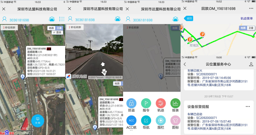Open the 报表 report chart icon

tap(175, 103)
